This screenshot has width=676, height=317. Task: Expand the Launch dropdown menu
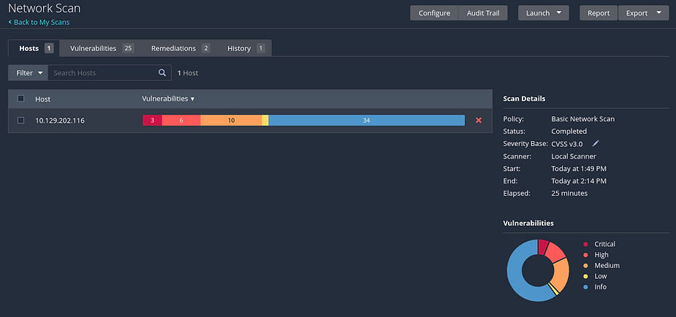click(x=543, y=13)
